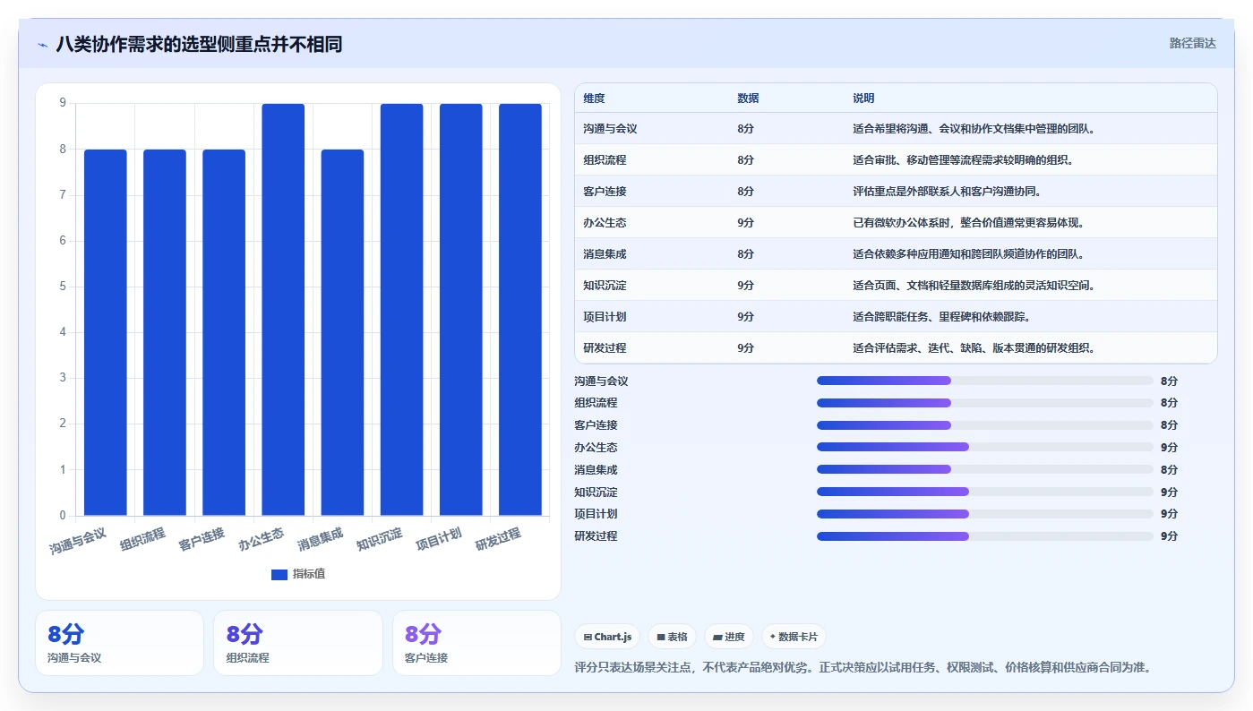Screen dimensions: 1253x711
Task: Click the 9 label at the top of the y-axis
Action: [x=63, y=103]
